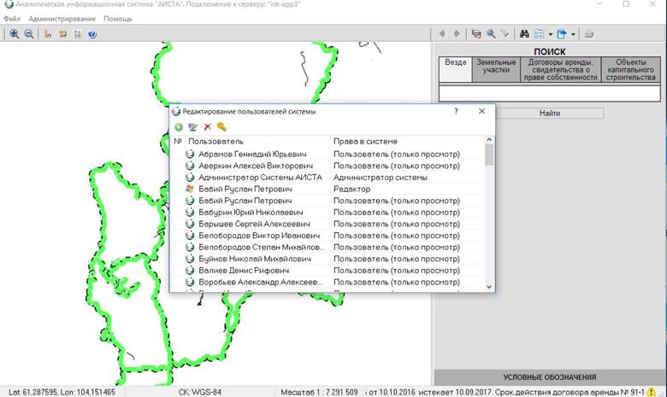The image size is (667, 397).
Task: Click the search text input field
Action: (550, 93)
